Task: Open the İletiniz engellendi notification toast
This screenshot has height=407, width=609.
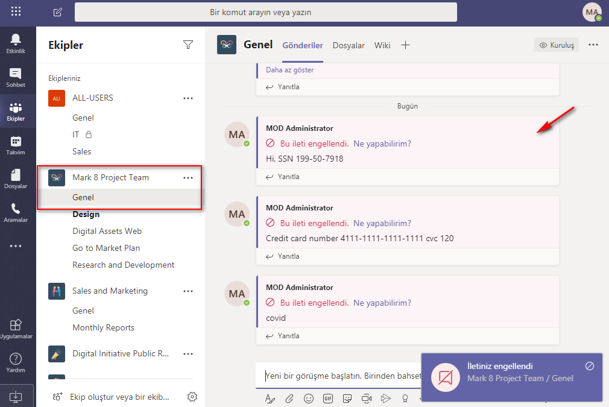Action: pos(511,377)
